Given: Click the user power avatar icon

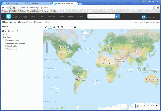Looking at the screenshot, I should 144,17.
